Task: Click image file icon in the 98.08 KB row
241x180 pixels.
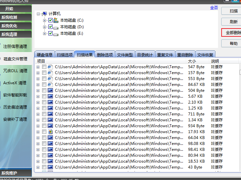Action: point(50,144)
